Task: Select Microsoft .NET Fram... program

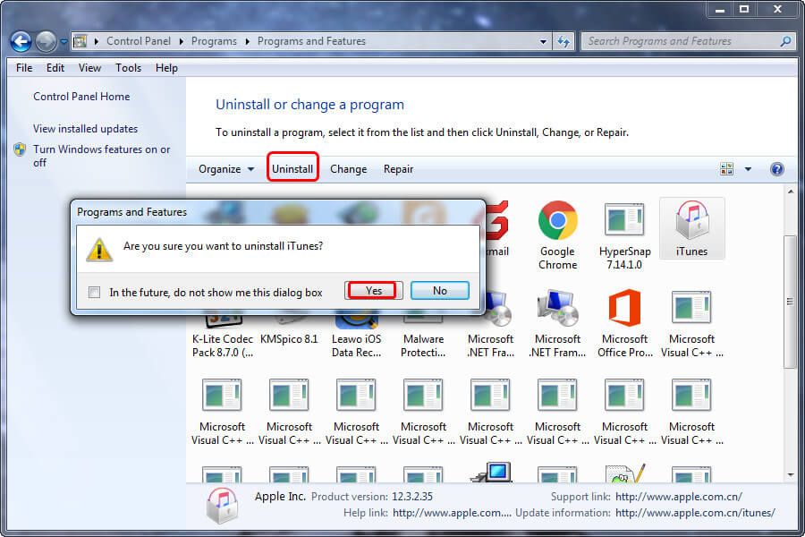Action: [x=557, y=324]
